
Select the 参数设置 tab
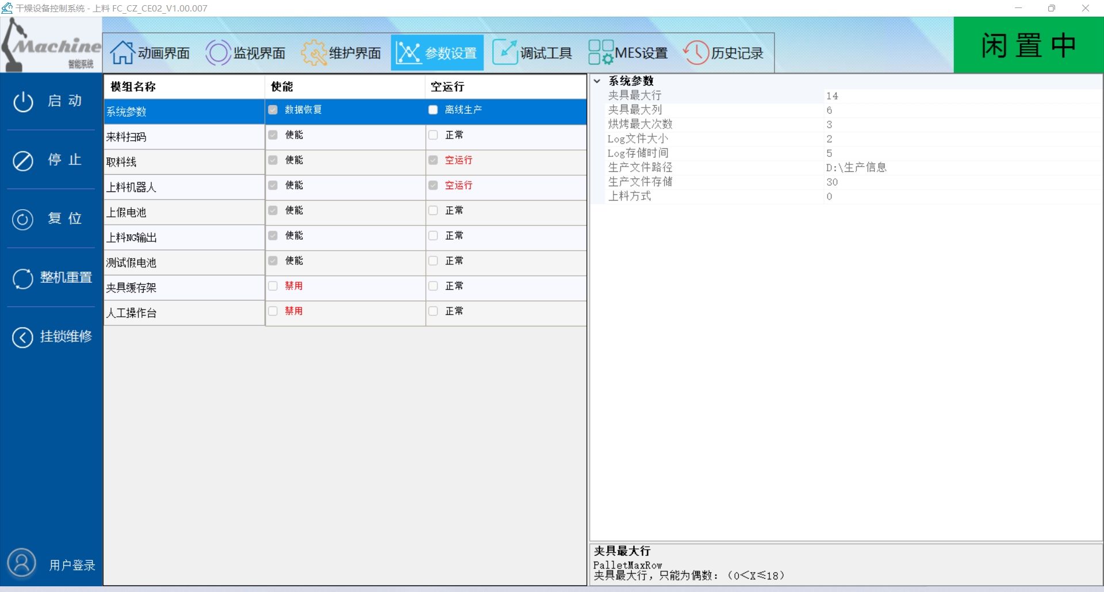click(x=437, y=53)
